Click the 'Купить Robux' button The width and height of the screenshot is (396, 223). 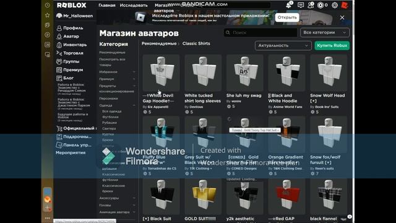pyautogui.click(x=332, y=45)
